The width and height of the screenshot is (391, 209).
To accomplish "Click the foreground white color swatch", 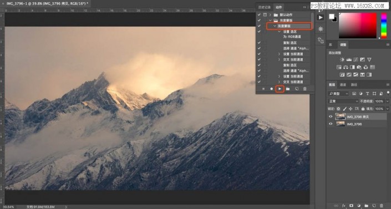I will pos(332,17).
